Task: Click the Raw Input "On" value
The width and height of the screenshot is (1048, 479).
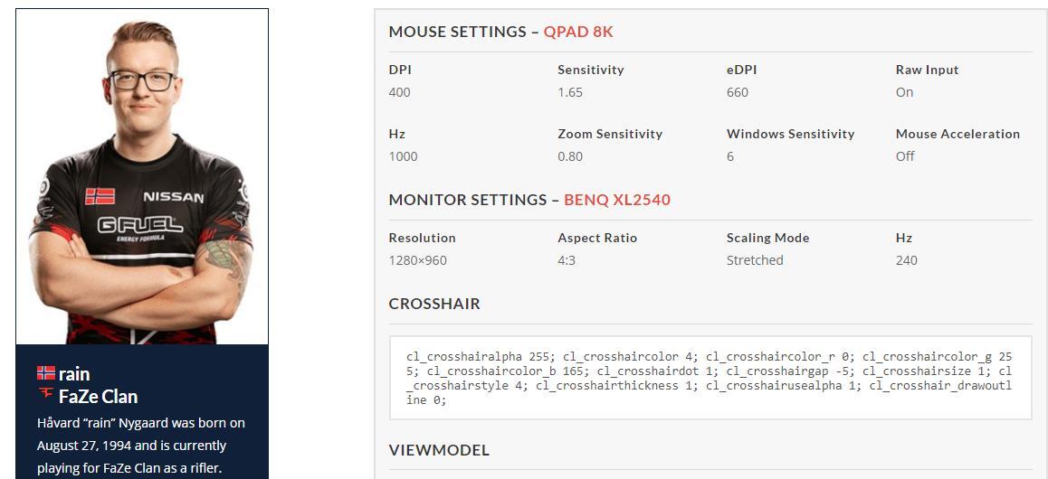Action: [904, 92]
